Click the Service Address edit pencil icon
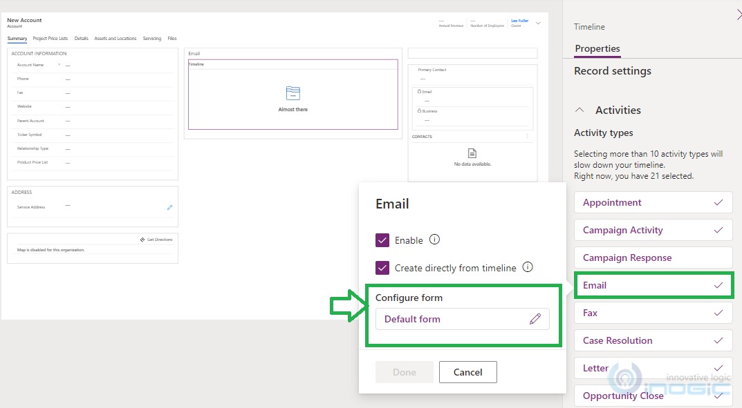The width and height of the screenshot is (742, 408). (169, 207)
